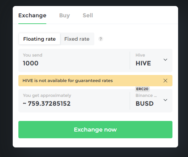Dismiss the HIVE guaranteed rates warning
This screenshot has height=157, width=188.
(165, 81)
